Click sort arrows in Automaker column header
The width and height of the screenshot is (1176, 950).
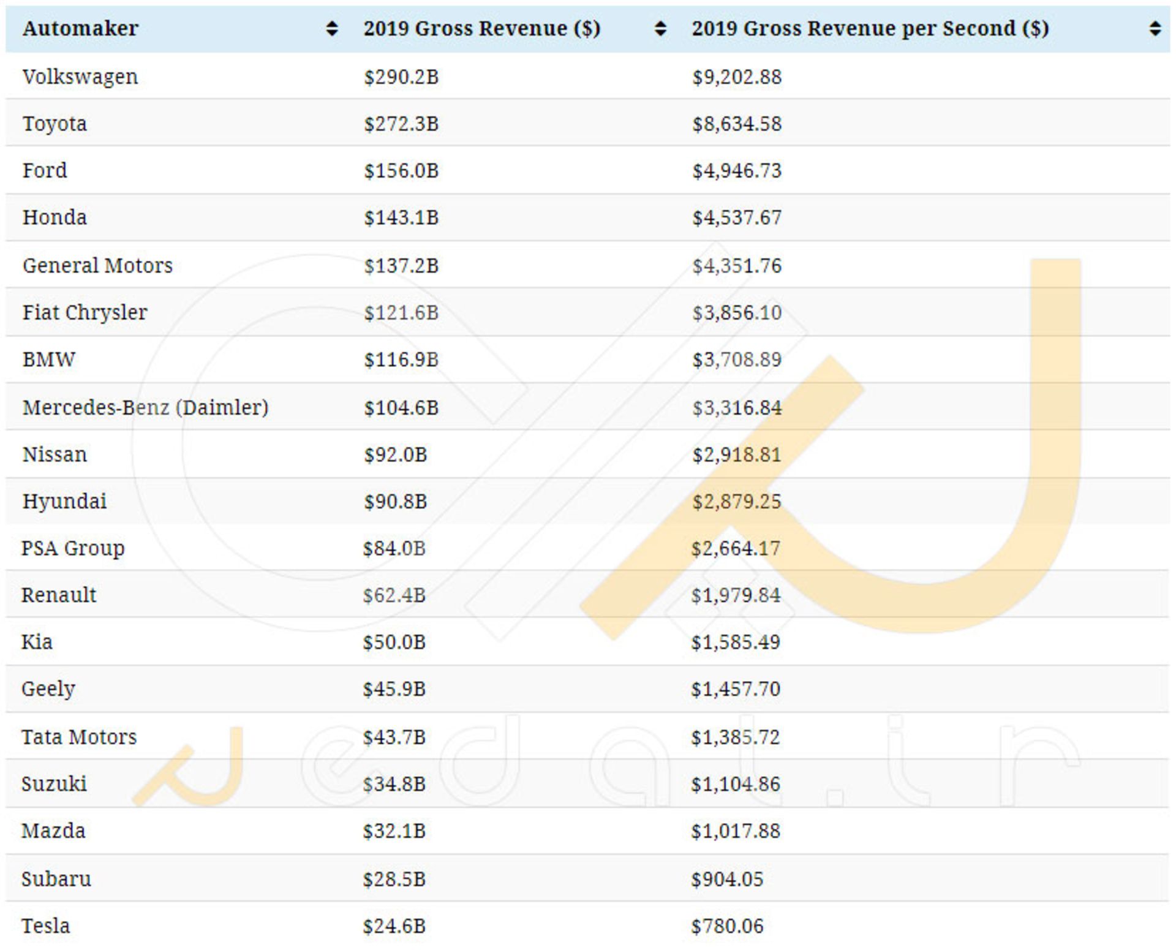(331, 29)
